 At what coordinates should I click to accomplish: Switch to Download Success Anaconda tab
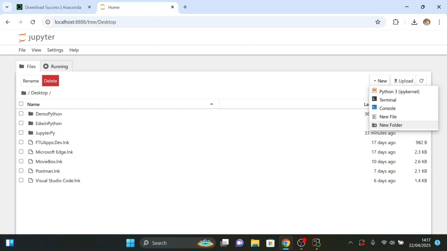pyautogui.click(x=53, y=7)
